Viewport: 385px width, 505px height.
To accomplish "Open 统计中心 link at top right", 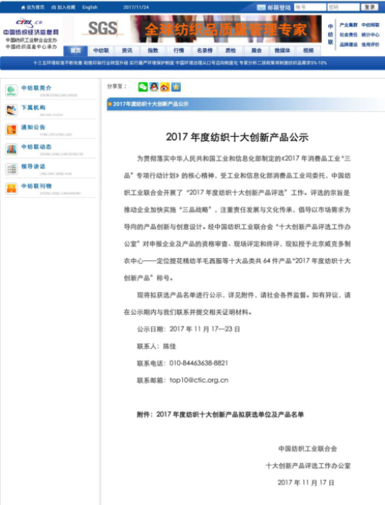I will (371, 35).
